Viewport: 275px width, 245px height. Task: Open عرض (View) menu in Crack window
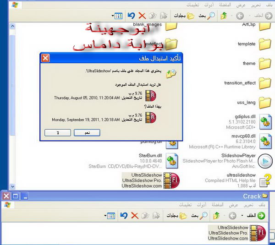click(233, 205)
